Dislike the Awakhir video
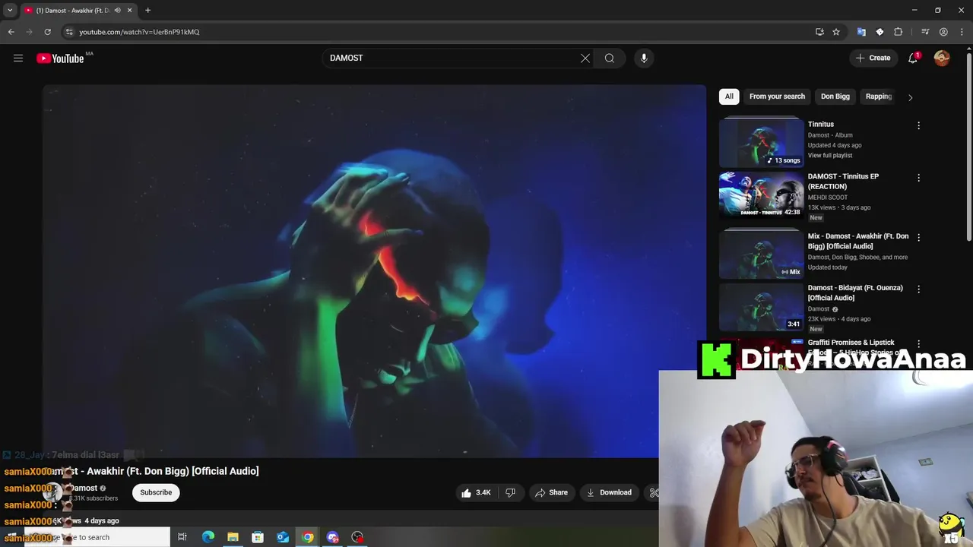Screen dimensions: 973x547 (511, 492)
